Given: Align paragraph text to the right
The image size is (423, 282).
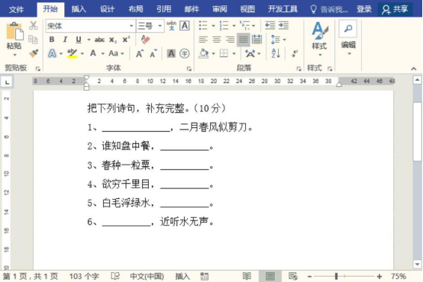Looking at the screenshot, I should (230, 40).
